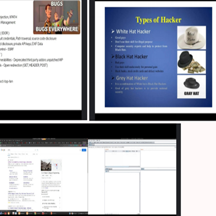
Task: Click the college name heading in the knowledge panel
Action: [x=50, y=173]
